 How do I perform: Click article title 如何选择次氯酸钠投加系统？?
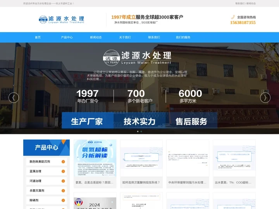(x=141, y=183)
